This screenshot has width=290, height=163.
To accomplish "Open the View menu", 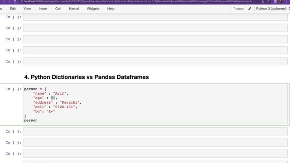I will pos(27,9).
